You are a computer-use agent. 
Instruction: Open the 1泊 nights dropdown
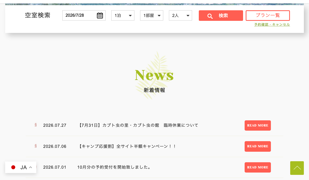pos(123,15)
